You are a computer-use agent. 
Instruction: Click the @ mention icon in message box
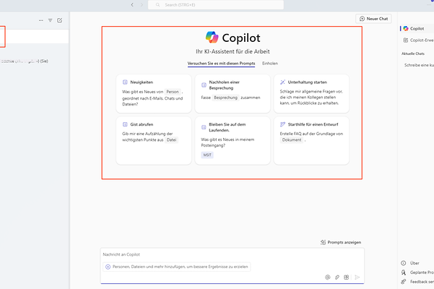tap(328, 277)
